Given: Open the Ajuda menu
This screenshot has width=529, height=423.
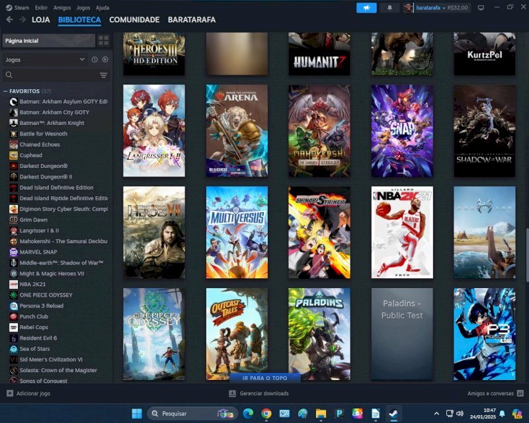Looking at the screenshot, I should [x=102, y=7].
